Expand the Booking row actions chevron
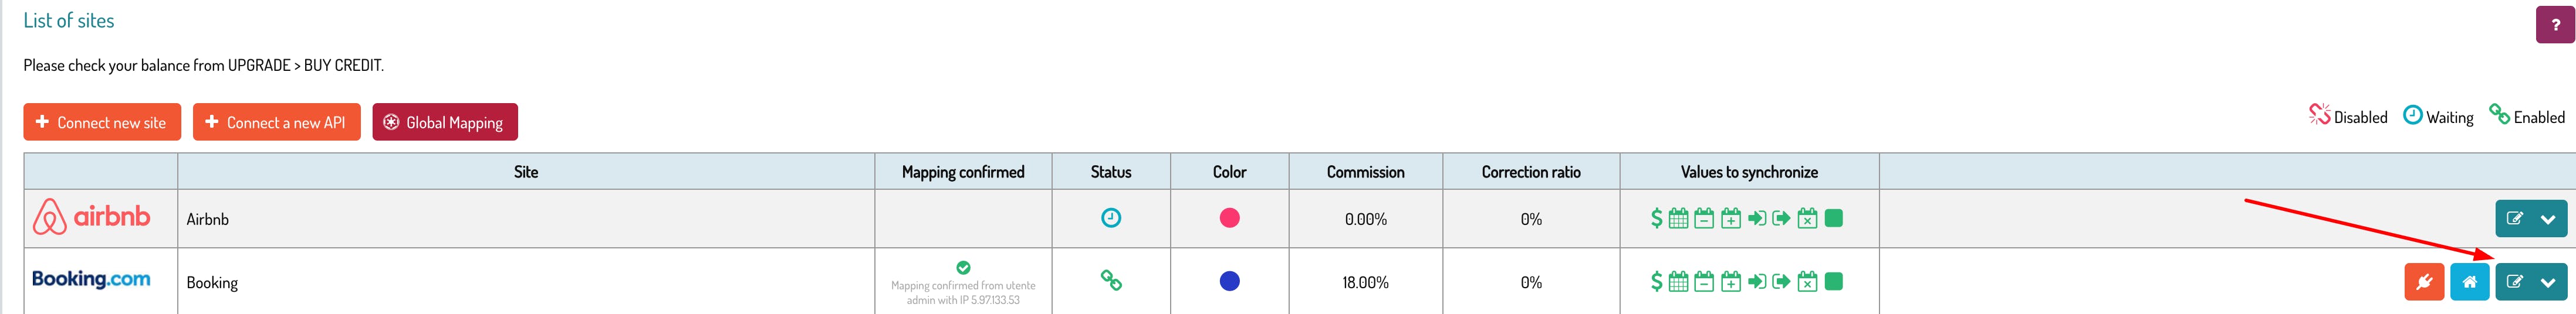This screenshot has height=314, width=2576. (x=2547, y=282)
